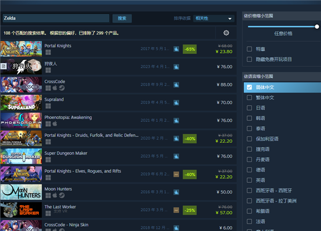Click The Last Worker mixed review icon

coord(176,210)
